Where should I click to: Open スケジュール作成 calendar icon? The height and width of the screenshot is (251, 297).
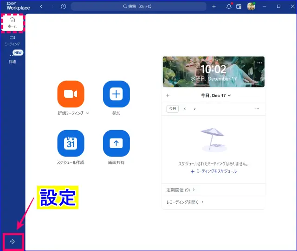(71, 143)
